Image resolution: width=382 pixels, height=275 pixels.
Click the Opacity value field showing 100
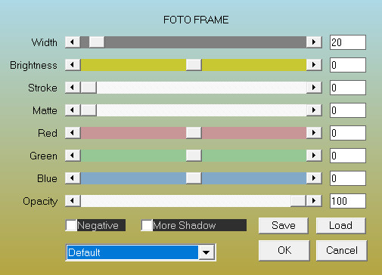click(348, 201)
